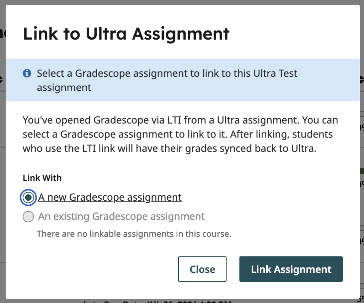Click the 'Link With' section label
The width and height of the screenshot is (364, 303).
(x=42, y=178)
